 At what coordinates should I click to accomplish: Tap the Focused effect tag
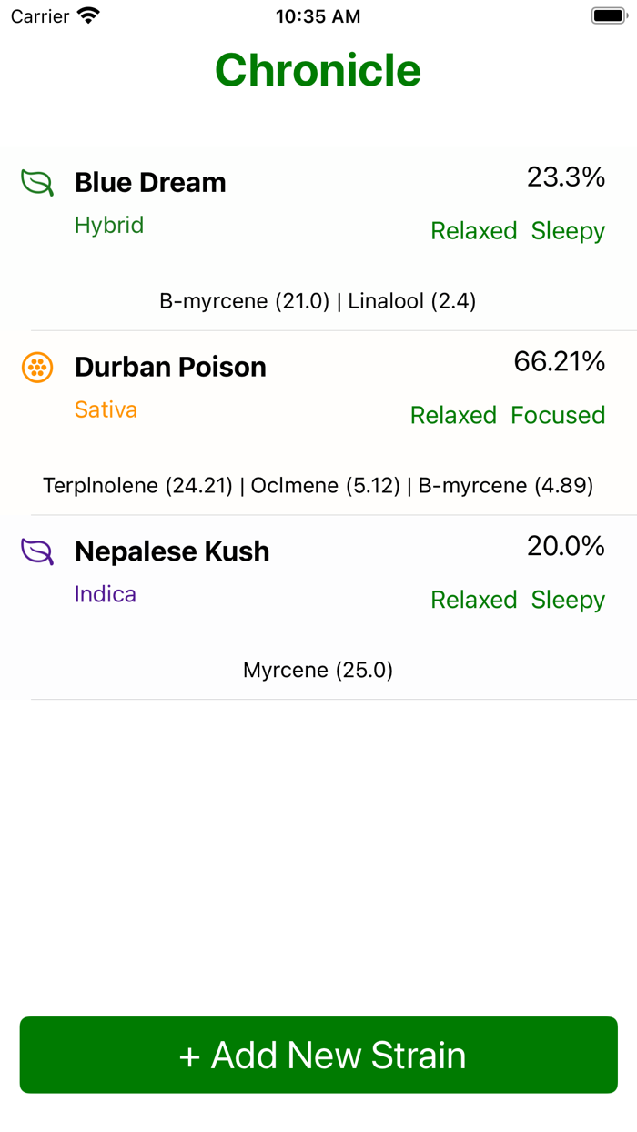(x=557, y=416)
